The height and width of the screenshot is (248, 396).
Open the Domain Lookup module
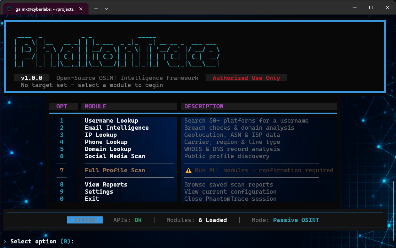point(108,149)
